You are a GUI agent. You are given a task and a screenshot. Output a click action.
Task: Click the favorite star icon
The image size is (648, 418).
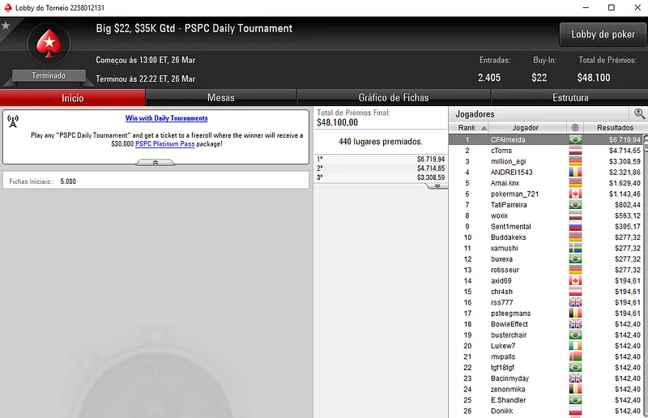(x=6, y=26)
